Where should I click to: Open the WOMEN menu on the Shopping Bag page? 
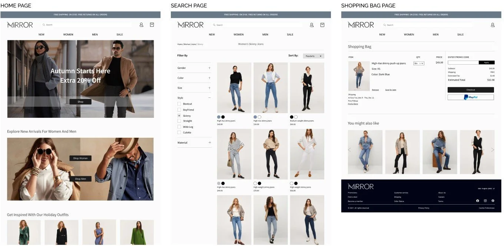pyautogui.click(x=409, y=35)
